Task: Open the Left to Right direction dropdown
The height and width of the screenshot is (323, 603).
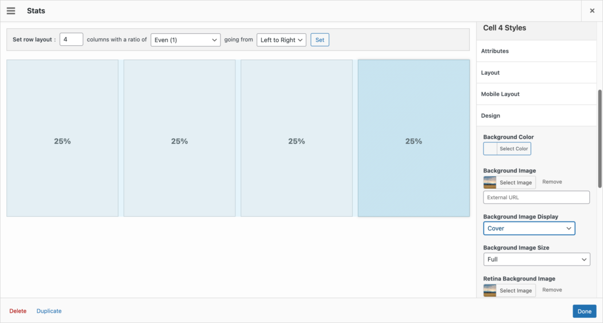Action: 281,40
